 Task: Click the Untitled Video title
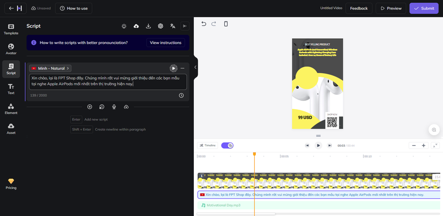(331, 8)
